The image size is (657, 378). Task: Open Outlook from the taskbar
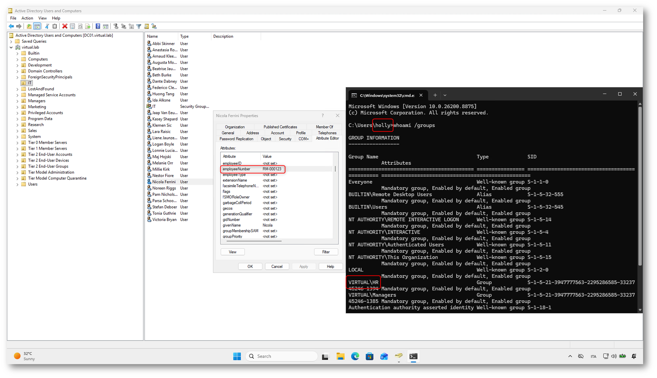tap(384, 356)
